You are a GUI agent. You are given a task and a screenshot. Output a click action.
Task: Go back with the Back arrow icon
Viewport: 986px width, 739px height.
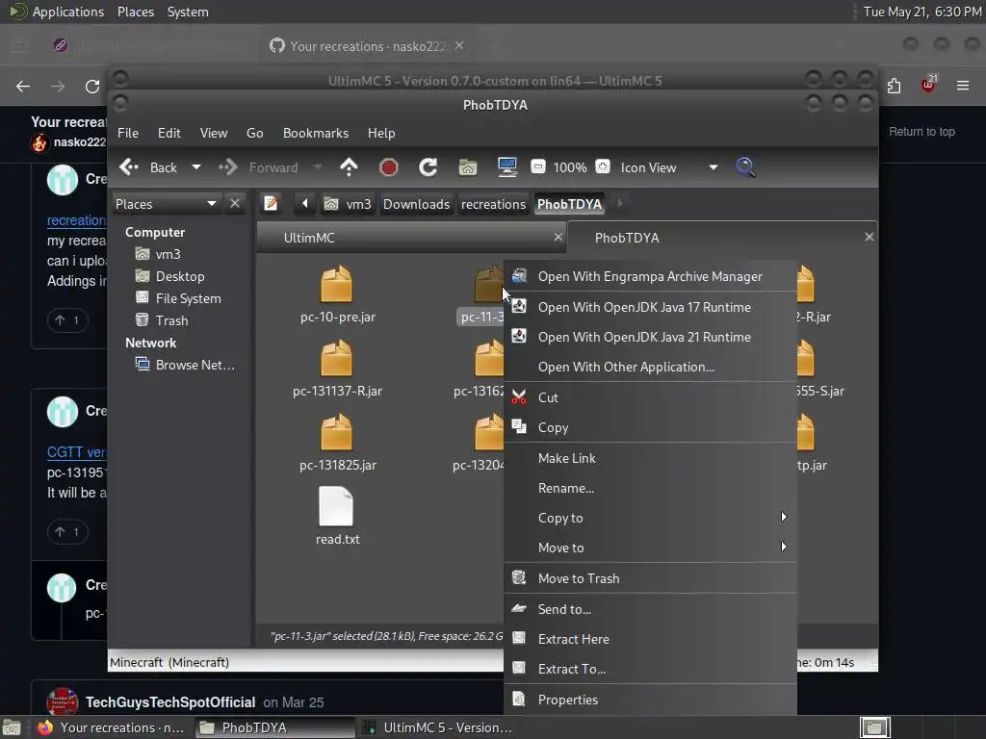click(129, 167)
